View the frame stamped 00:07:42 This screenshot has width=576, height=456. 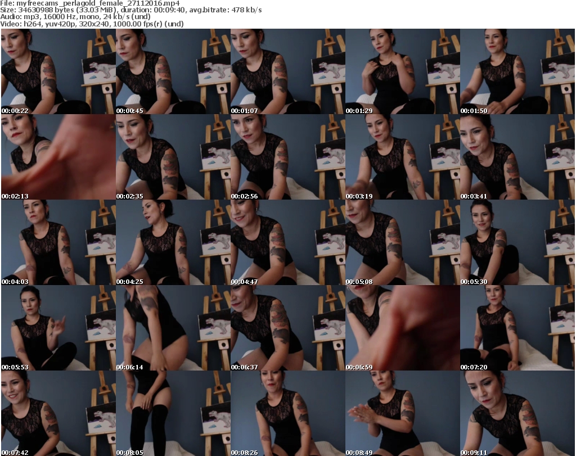coord(58,413)
